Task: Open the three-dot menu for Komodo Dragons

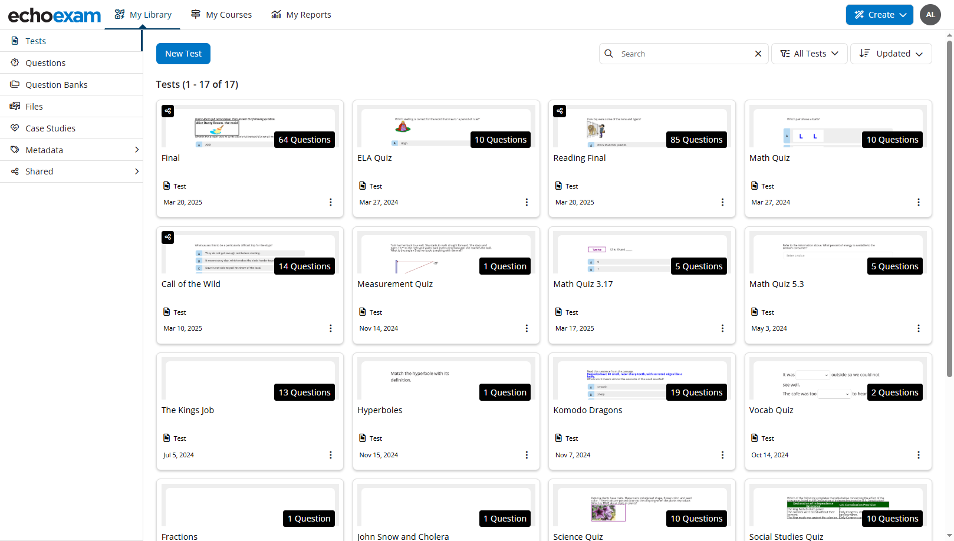Action: (x=722, y=455)
